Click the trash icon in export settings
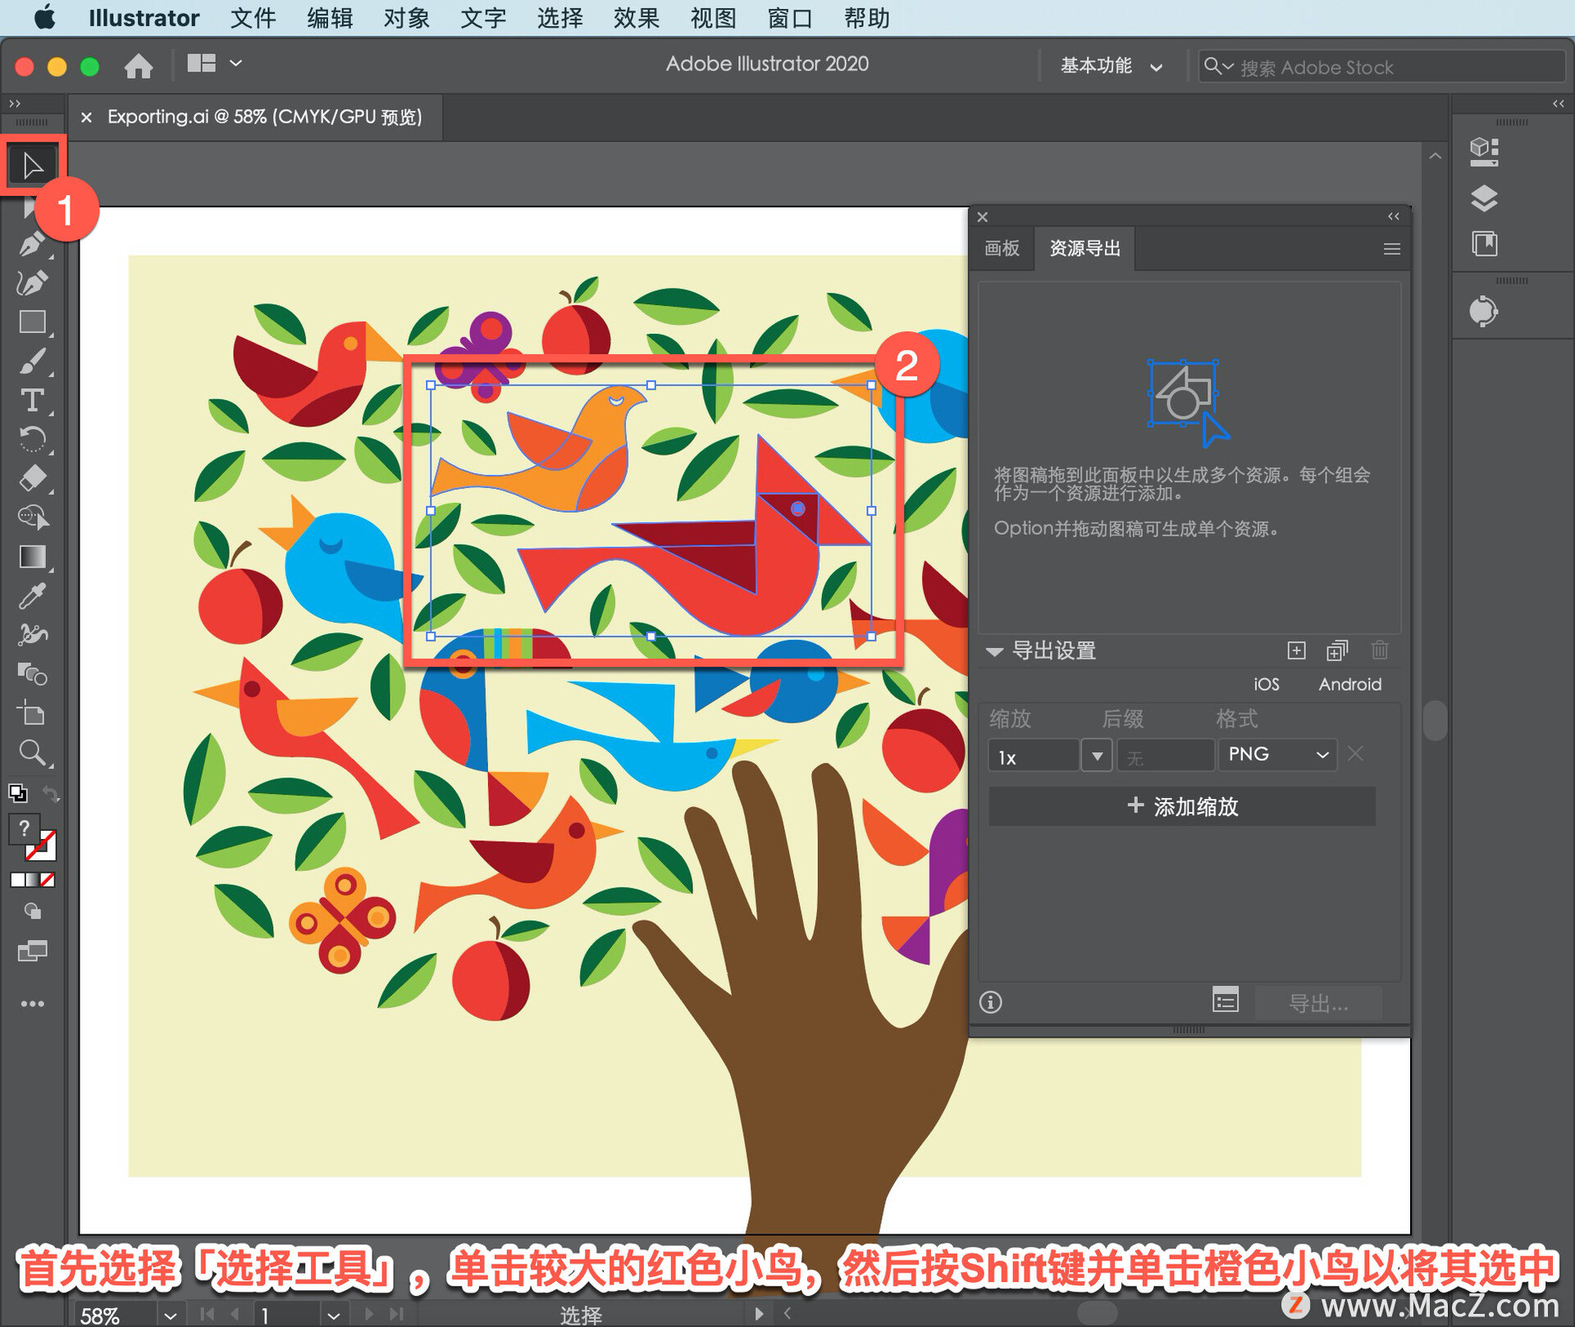1575x1327 pixels. click(1380, 650)
